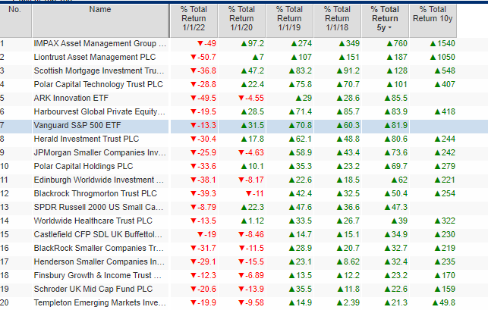Sort by % Total Return 1/1/18 header
The width and height of the screenshot is (488, 310).
(337, 20)
